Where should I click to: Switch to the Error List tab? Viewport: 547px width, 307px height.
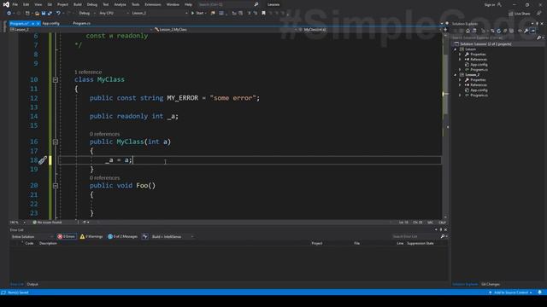pyautogui.click(x=17, y=284)
